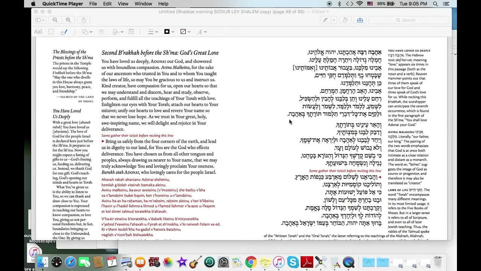
Task: Select the Highlight pen tool
Action: (x=325, y=20)
